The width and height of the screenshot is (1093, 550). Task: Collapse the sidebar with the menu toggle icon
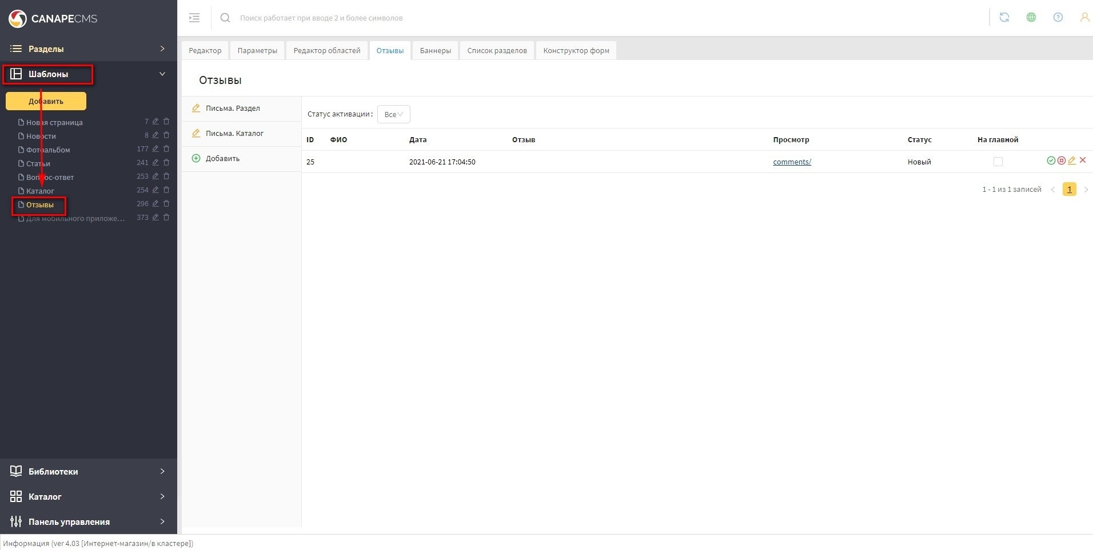(194, 18)
